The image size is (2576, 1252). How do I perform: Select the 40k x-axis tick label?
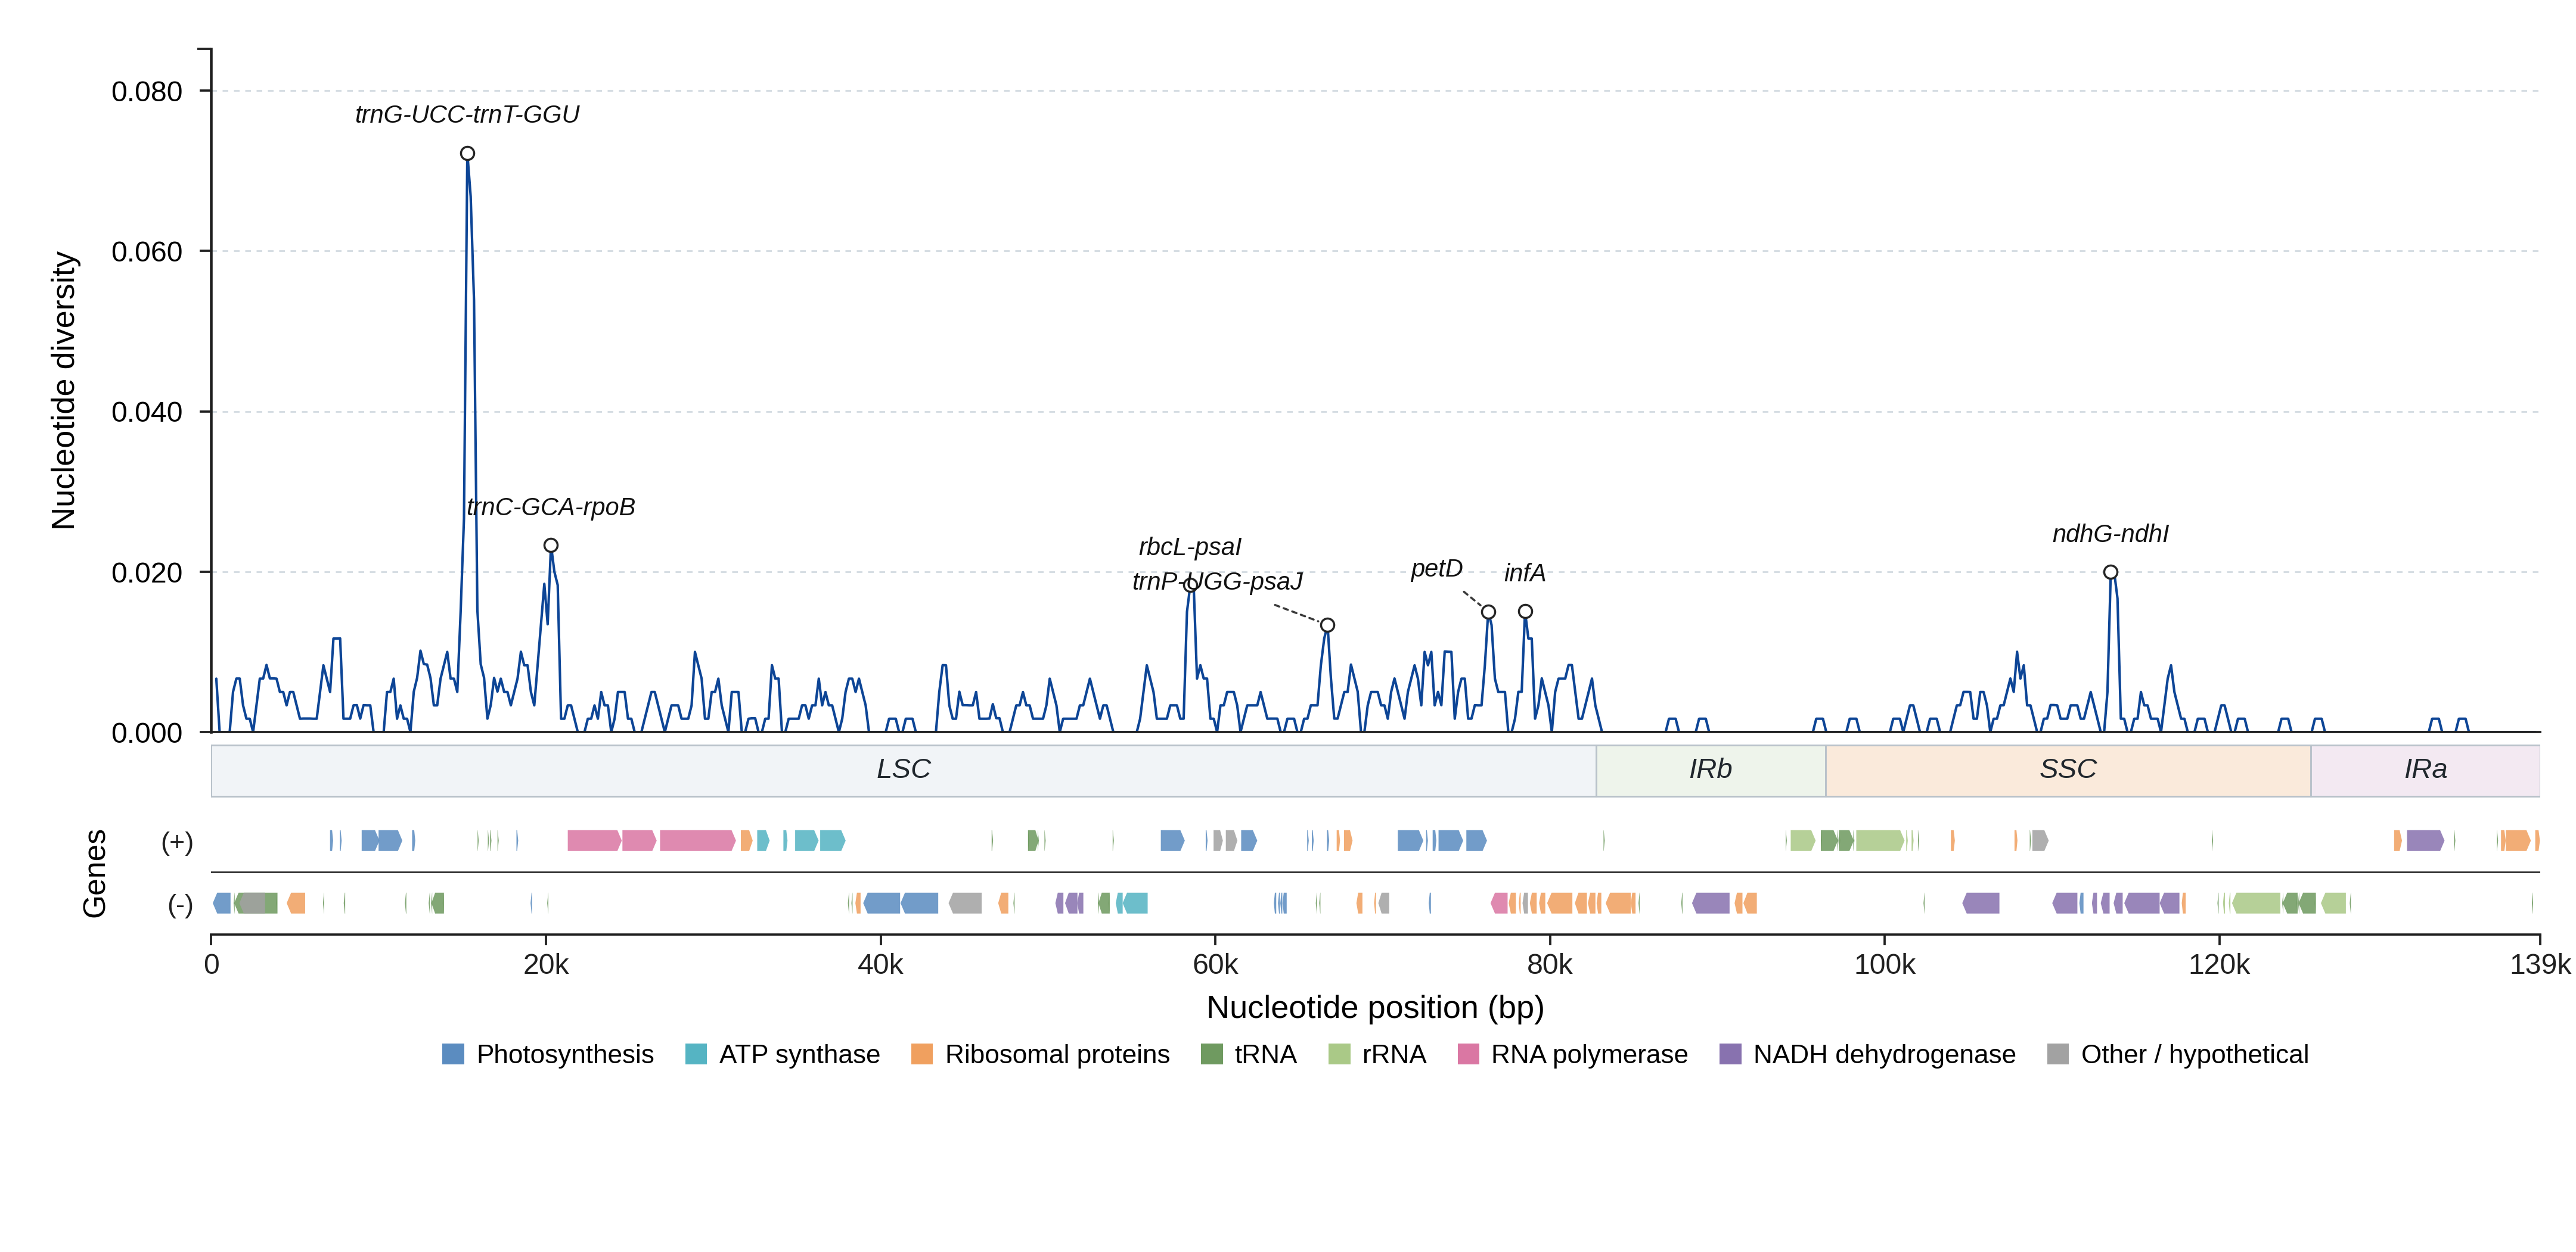tap(880, 966)
